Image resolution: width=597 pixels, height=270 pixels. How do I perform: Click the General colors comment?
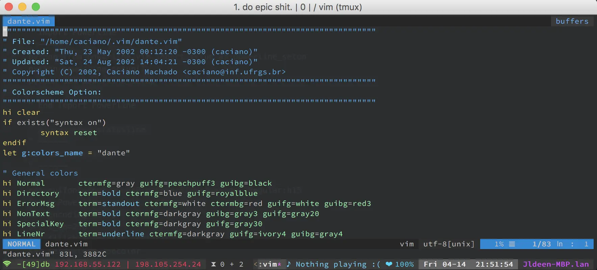[x=41, y=173]
